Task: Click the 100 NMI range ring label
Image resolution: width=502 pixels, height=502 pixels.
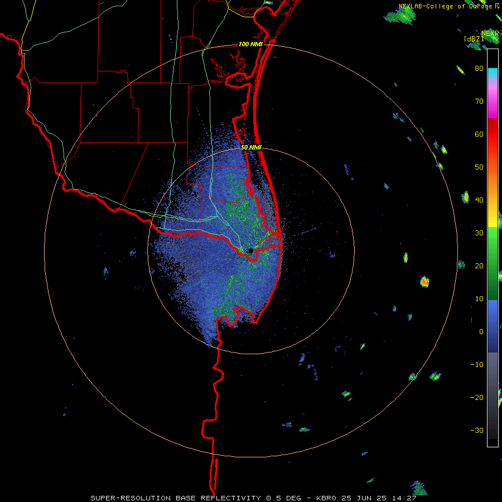Action: coord(250,44)
